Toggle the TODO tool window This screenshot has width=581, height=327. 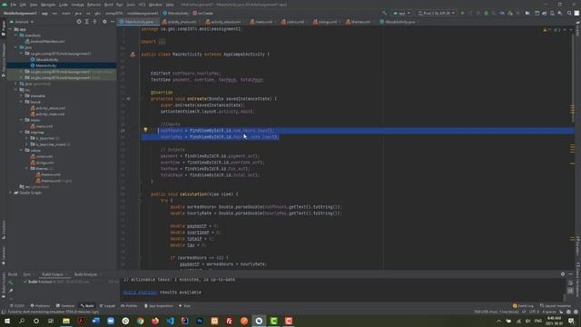[17, 306]
